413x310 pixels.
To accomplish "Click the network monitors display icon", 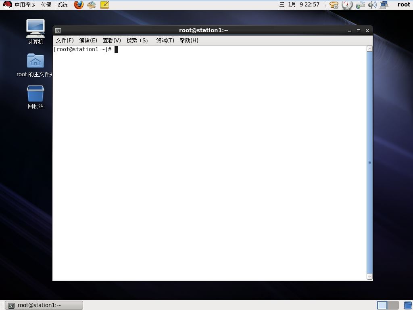I will [x=384, y=5].
